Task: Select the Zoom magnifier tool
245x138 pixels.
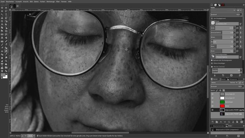Action: pyautogui.click(x=6, y=61)
